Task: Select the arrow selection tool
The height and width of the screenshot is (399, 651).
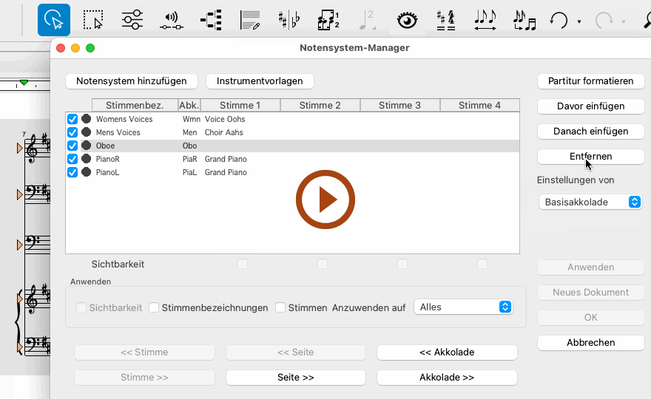Action: [x=54, y=20]
